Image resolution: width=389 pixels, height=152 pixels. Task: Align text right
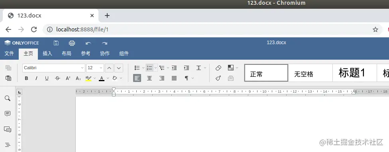tap(162, 78)
